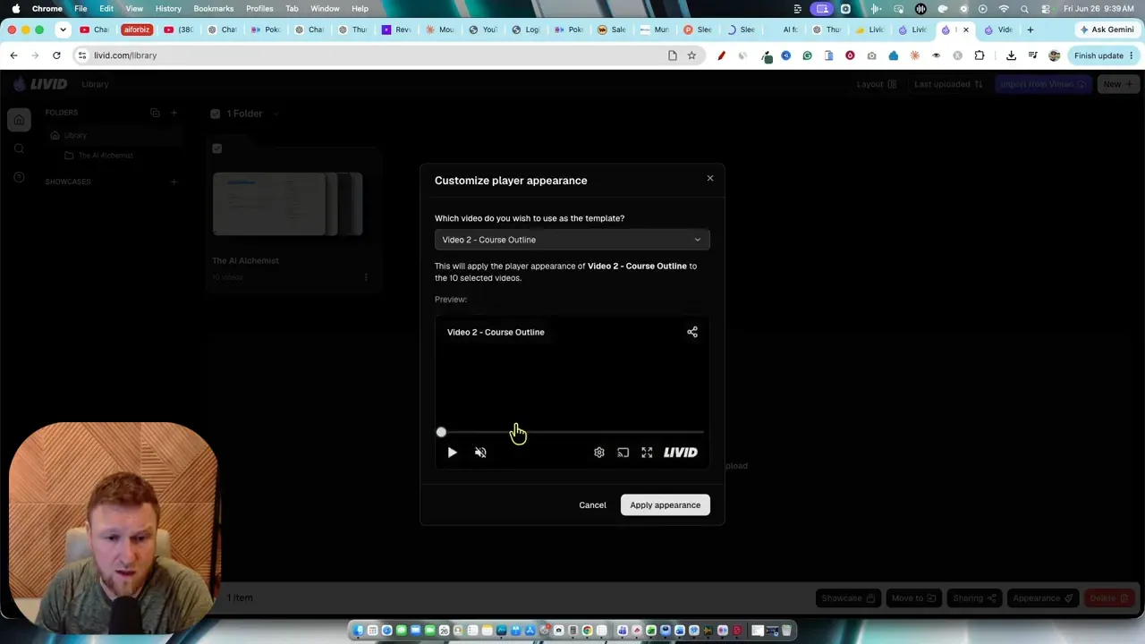Open Spotlight search in menu bar
Screen dimensions: 1145x644
tap(1024, 9)
